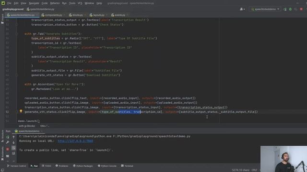Image resolution: width=307 pixels, height=172 pixels.
Task: Click the speechtotextdemo.py breadcrumb in navigation bar
Action: pos(41,9)
